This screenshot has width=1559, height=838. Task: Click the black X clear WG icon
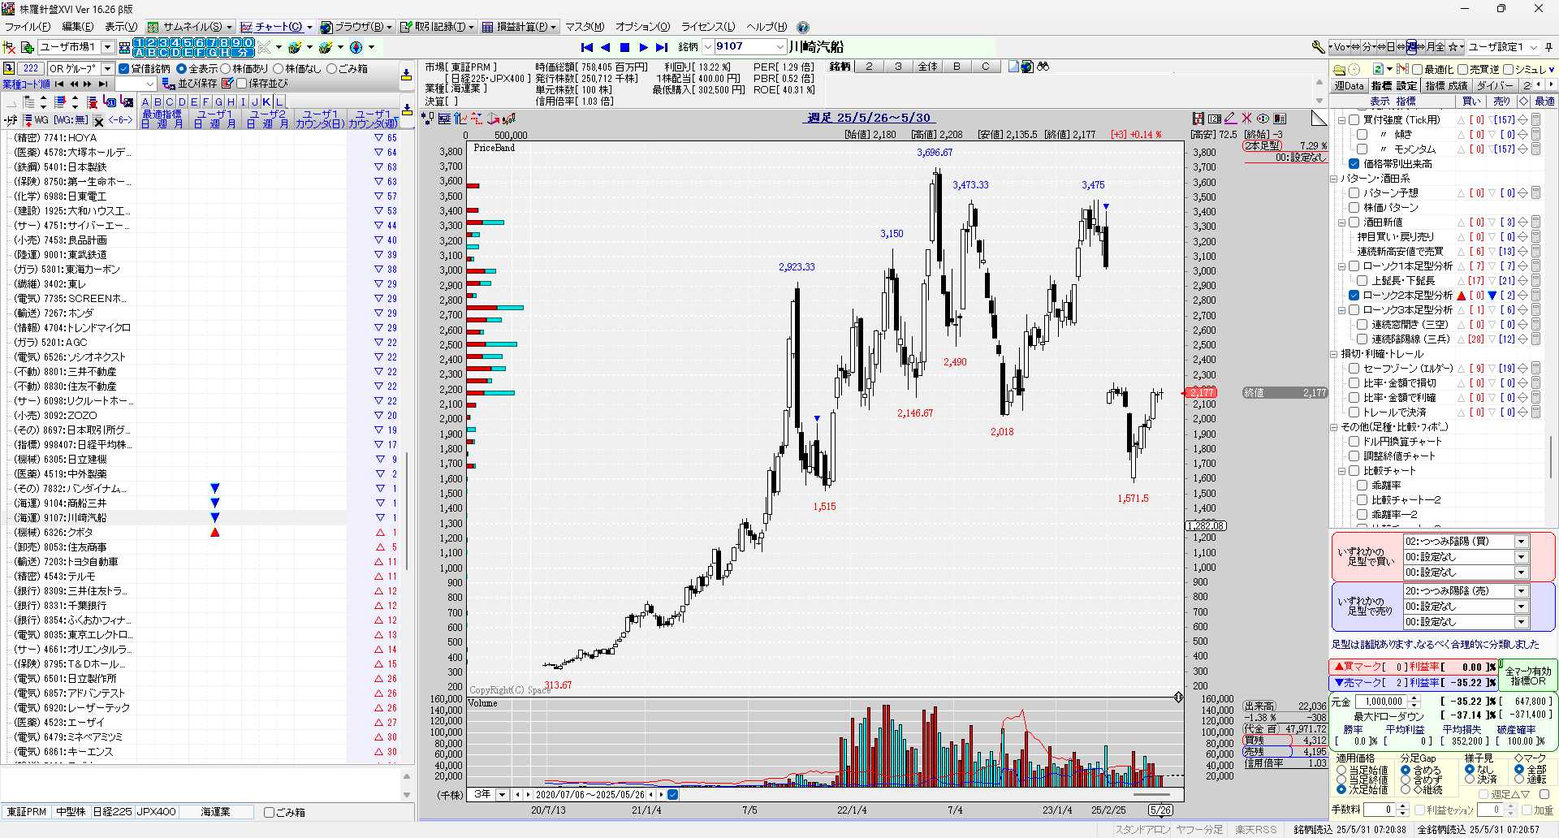98,121
